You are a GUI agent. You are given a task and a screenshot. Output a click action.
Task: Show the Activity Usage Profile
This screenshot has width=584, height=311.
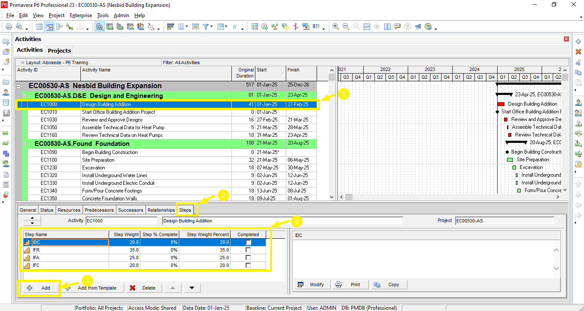(120, 27)
